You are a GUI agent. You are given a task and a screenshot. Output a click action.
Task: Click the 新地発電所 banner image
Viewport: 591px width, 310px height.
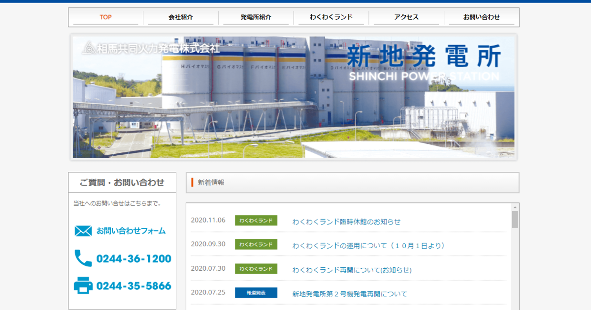pos(294,97)
